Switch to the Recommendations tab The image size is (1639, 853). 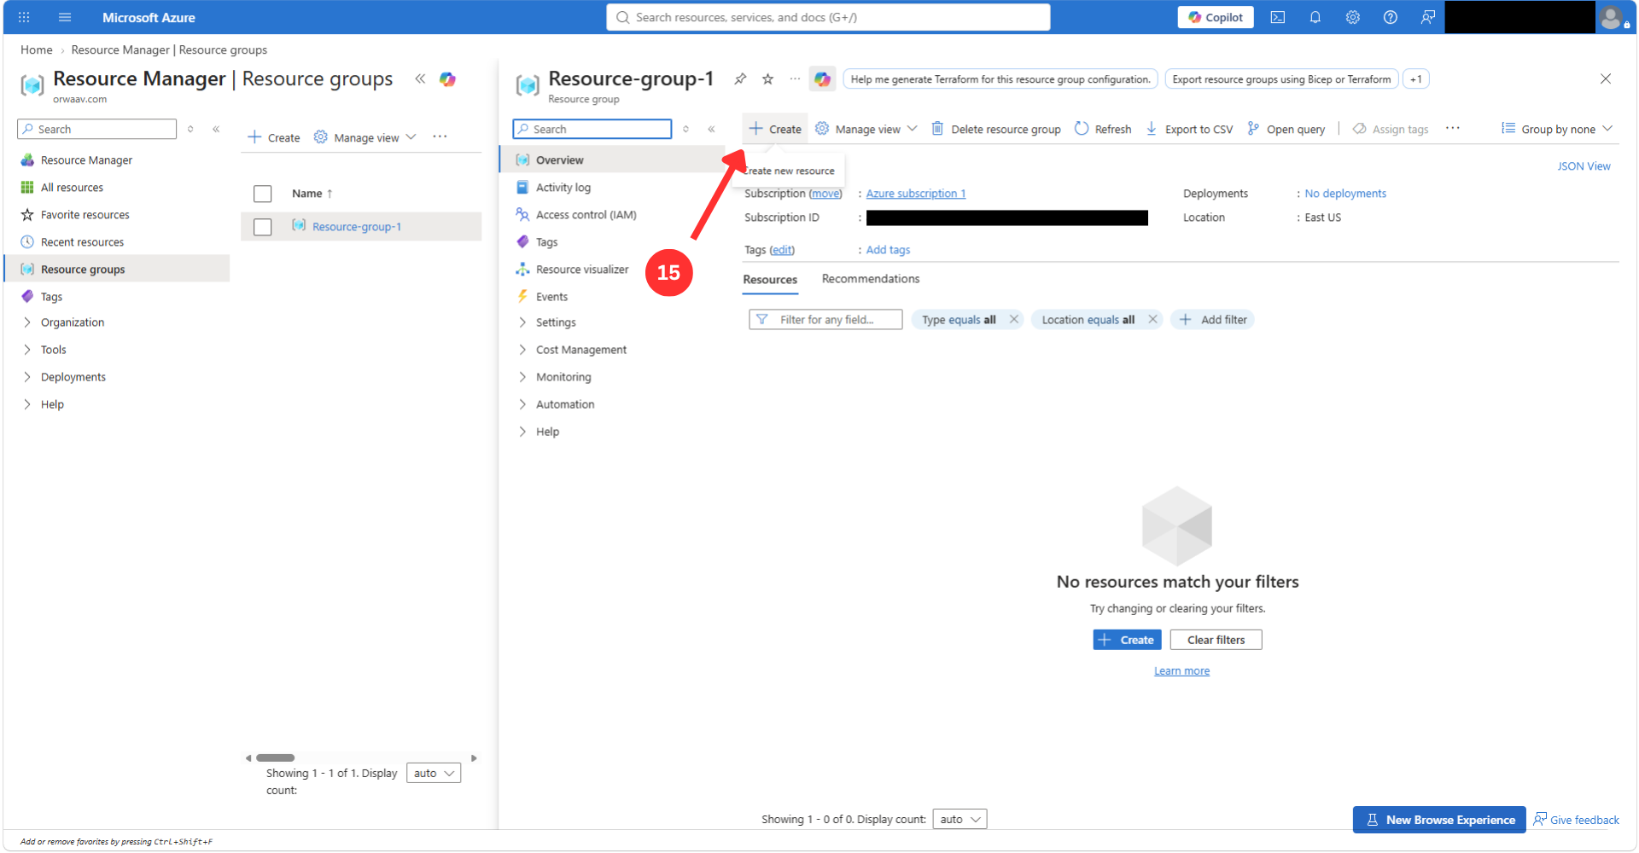[x=870, y=279]
